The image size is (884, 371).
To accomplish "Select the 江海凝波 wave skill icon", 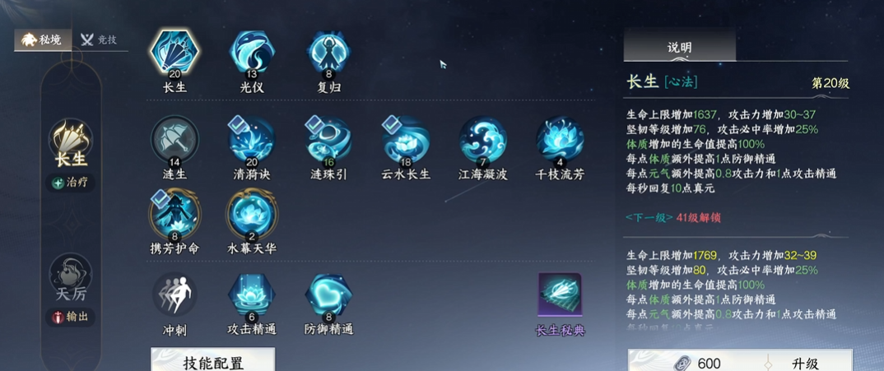I will (482, 140).
